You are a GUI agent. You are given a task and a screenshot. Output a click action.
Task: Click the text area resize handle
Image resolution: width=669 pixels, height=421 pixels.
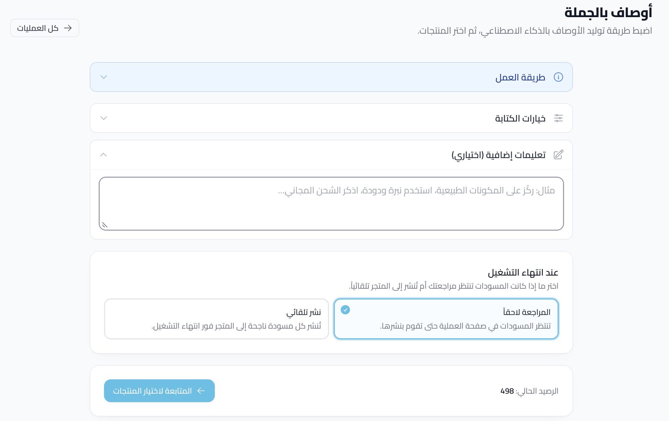click(105, 225)
